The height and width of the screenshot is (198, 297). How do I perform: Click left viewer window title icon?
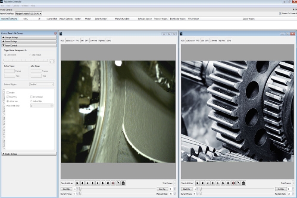[x=61, y=34]
